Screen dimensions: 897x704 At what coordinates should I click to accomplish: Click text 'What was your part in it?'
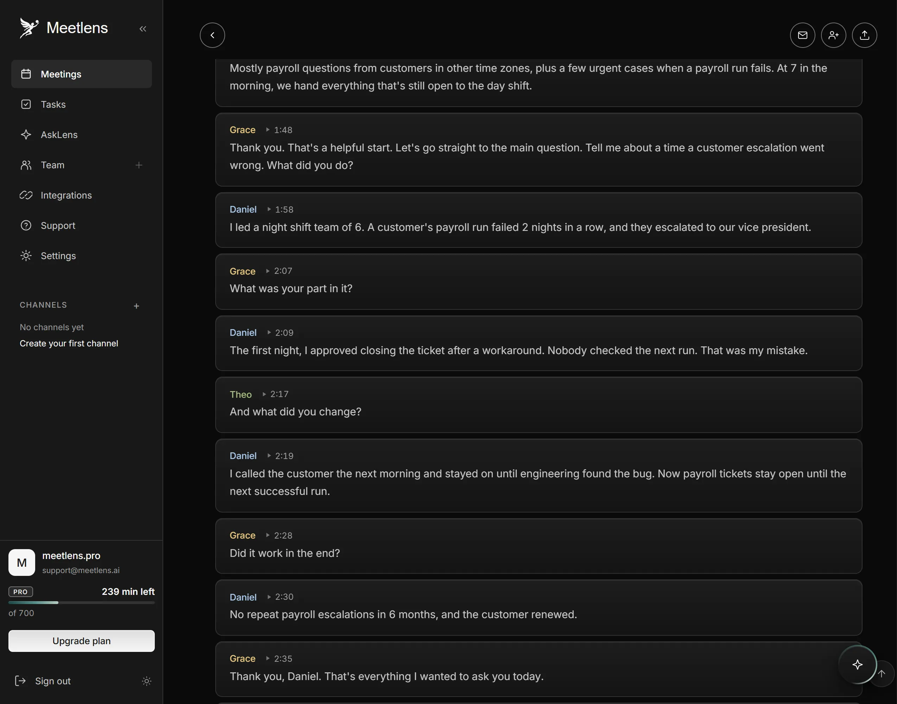click(291, 289)
